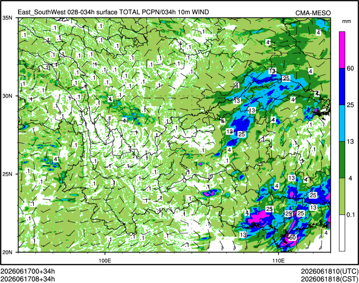Click the '2026061708+34h' initialization time text
This screenshot has height=283, width=359.
28,279
